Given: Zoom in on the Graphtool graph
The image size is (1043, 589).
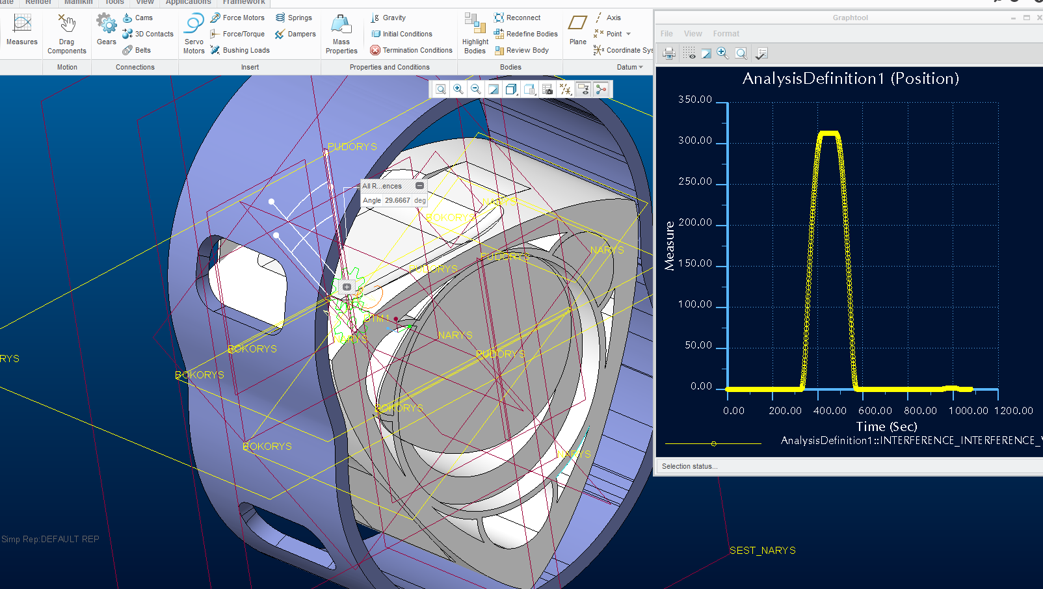Looking at the screenshot, I should pos(722,53).
